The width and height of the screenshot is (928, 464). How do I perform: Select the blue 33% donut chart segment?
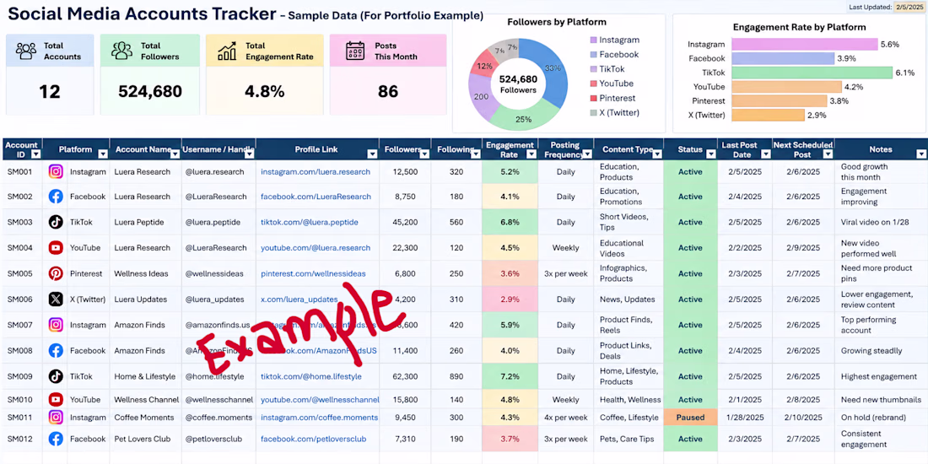click(x=553, y=70)
